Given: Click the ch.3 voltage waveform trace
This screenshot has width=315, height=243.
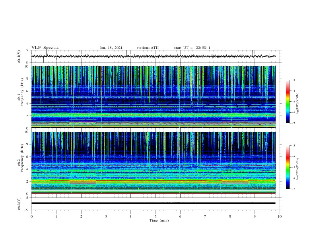Looking at the screenshot, I should (x=153, y=203).
